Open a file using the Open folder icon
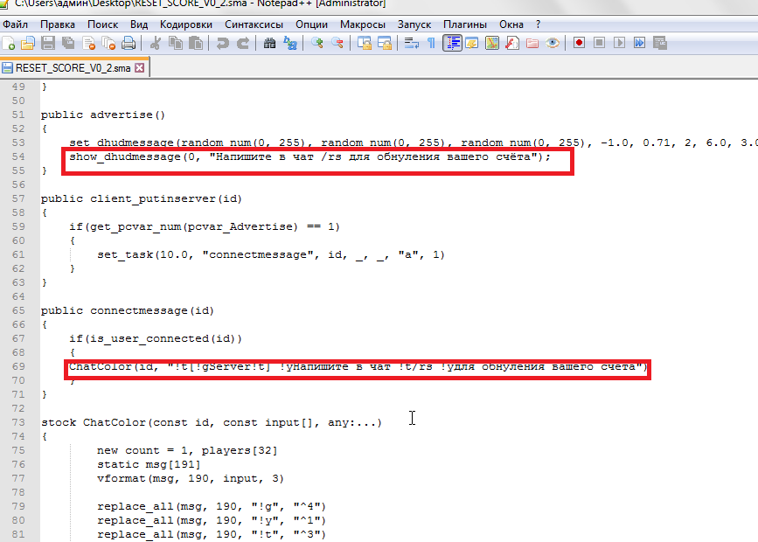The height and width of the screenshot is (542, 758). pos(28,44)
